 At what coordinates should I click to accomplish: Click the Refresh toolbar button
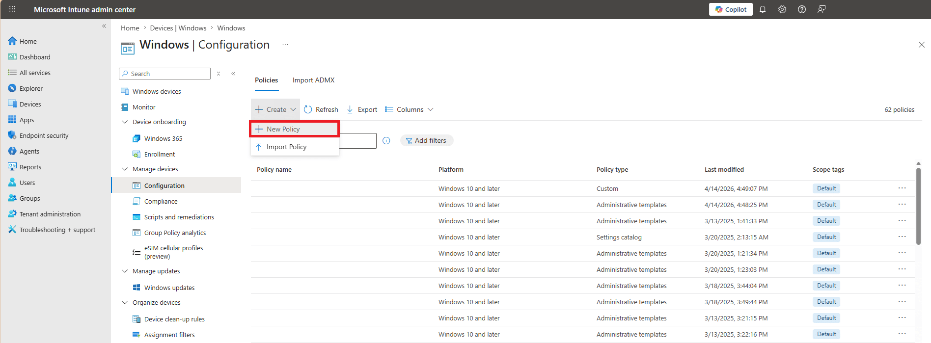tap(321, 109)
